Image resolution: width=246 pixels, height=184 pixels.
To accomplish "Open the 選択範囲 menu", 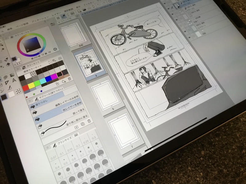I will [x=69, y=10].
